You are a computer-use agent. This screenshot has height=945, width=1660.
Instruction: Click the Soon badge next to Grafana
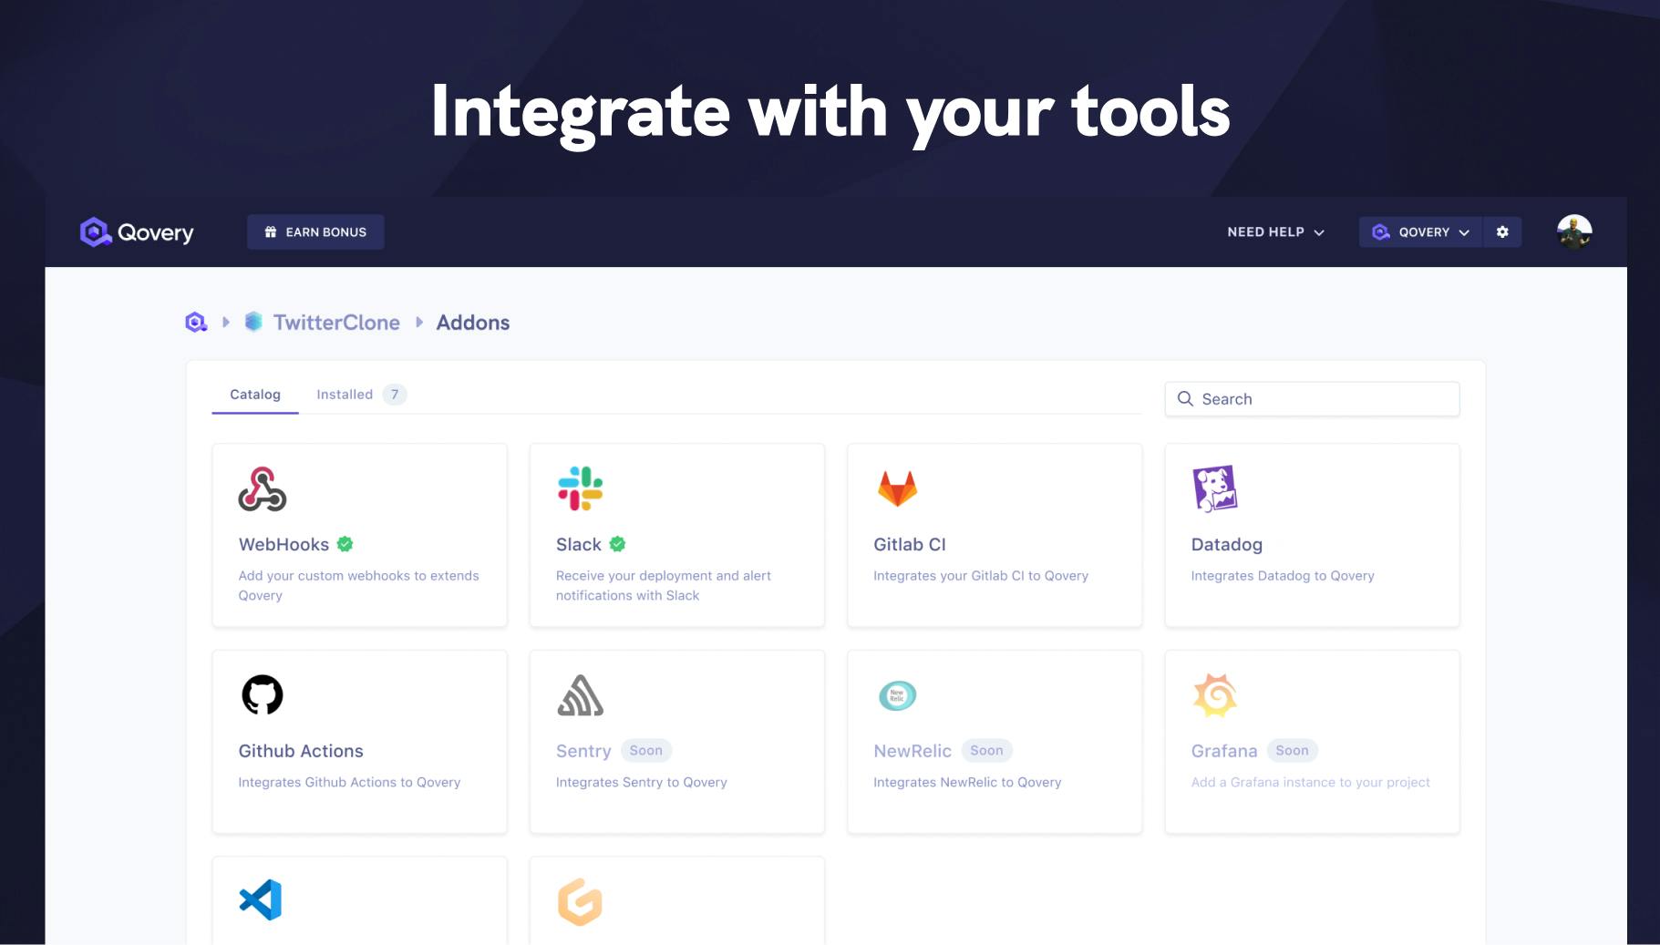pos(1292,751)
